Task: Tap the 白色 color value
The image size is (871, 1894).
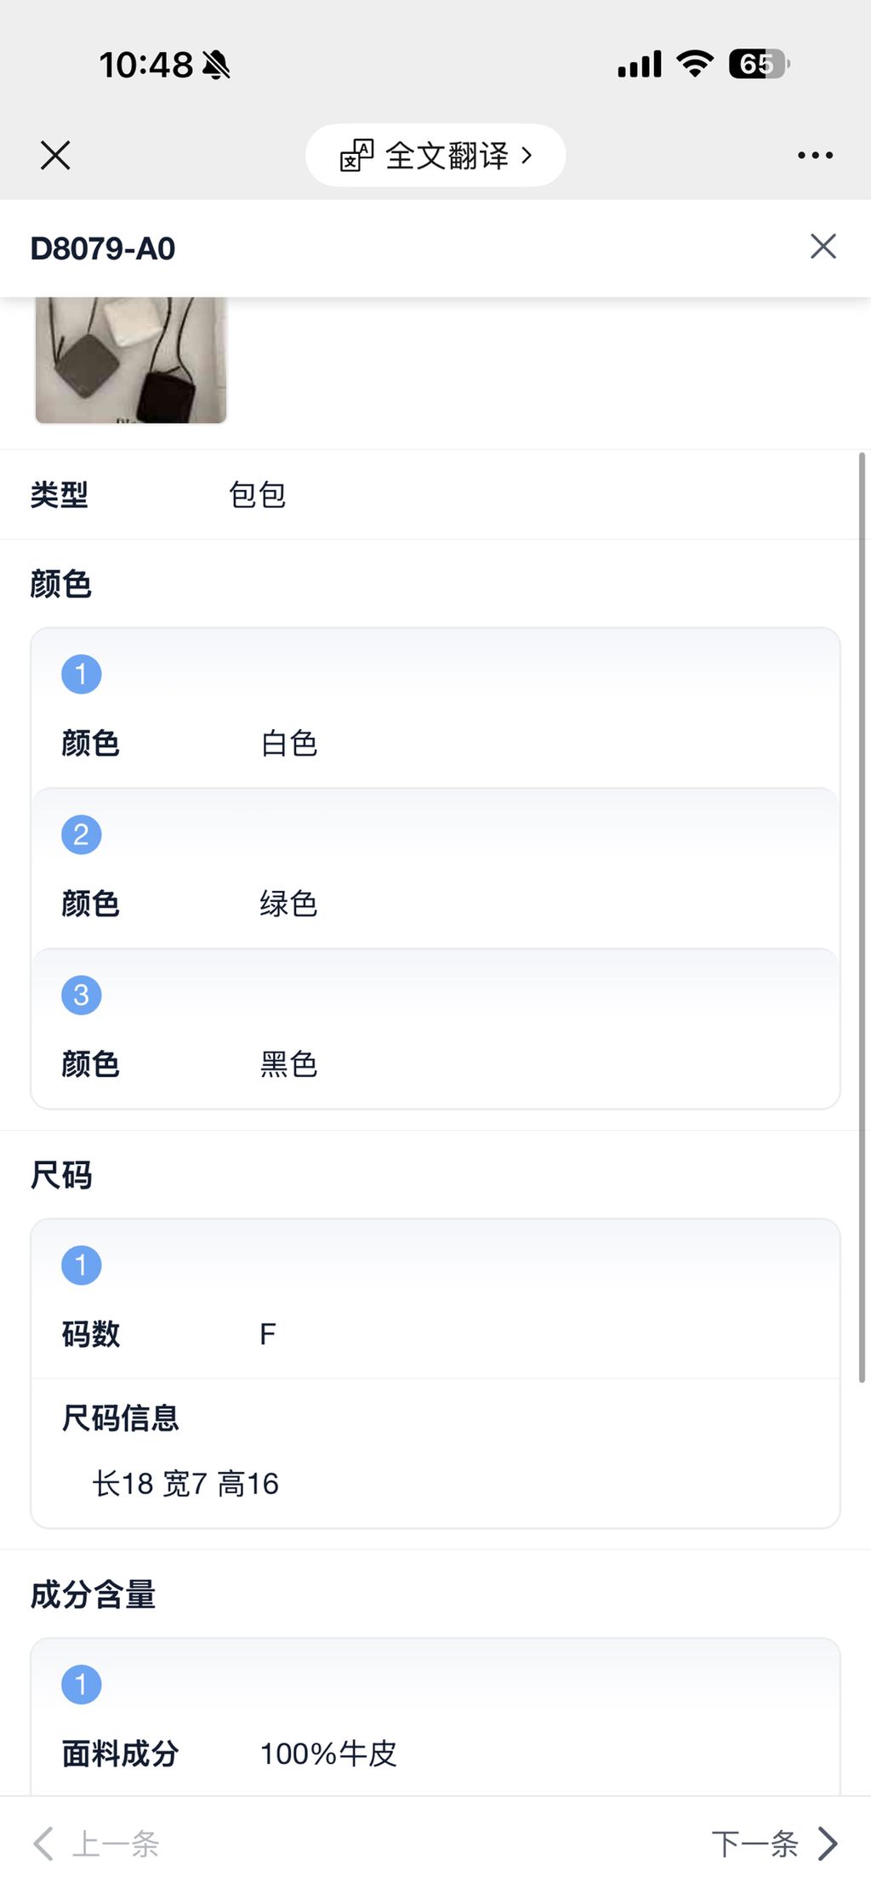Action: pyautogui.click(x=289, y=744)
